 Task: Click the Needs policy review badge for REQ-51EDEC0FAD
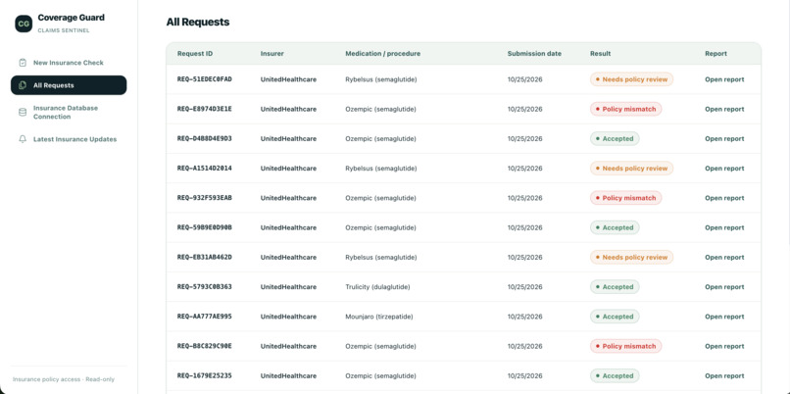(631, 79)
